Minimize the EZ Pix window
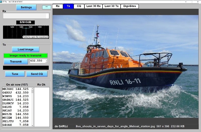 click(186, 2)
